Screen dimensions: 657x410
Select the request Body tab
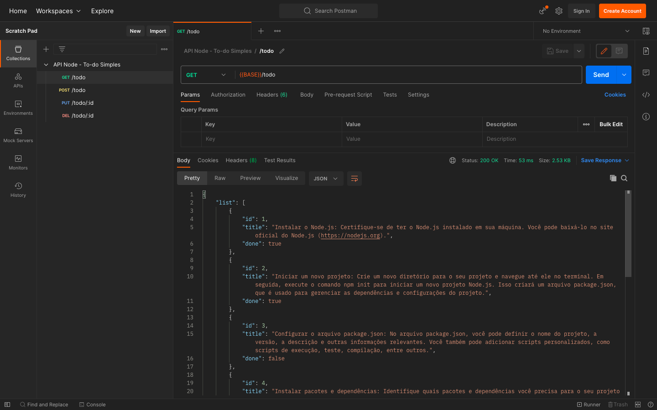point(307,95)
